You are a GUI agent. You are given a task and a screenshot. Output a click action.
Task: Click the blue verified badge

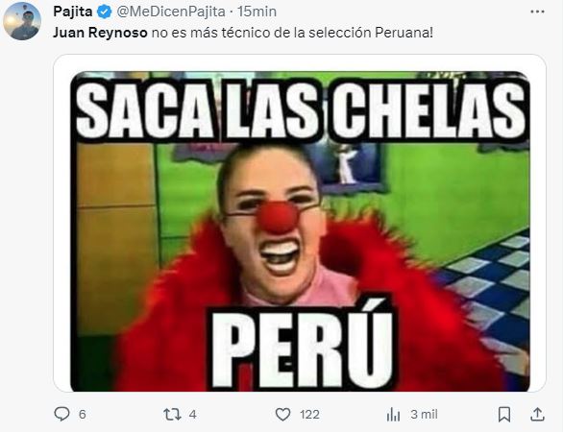pyautogui.click(x=105, y=12)
